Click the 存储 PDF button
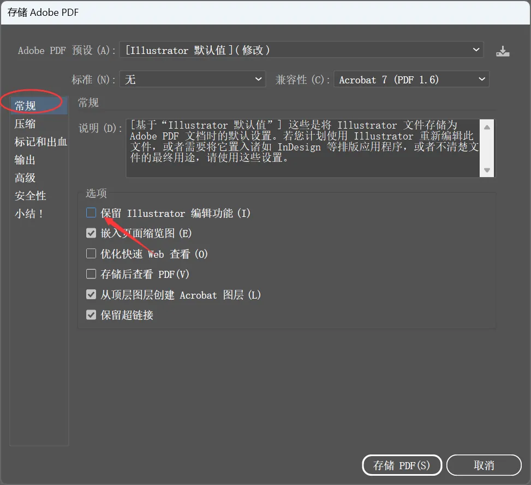This screenshot has width=531, height=485. (402, 465)
